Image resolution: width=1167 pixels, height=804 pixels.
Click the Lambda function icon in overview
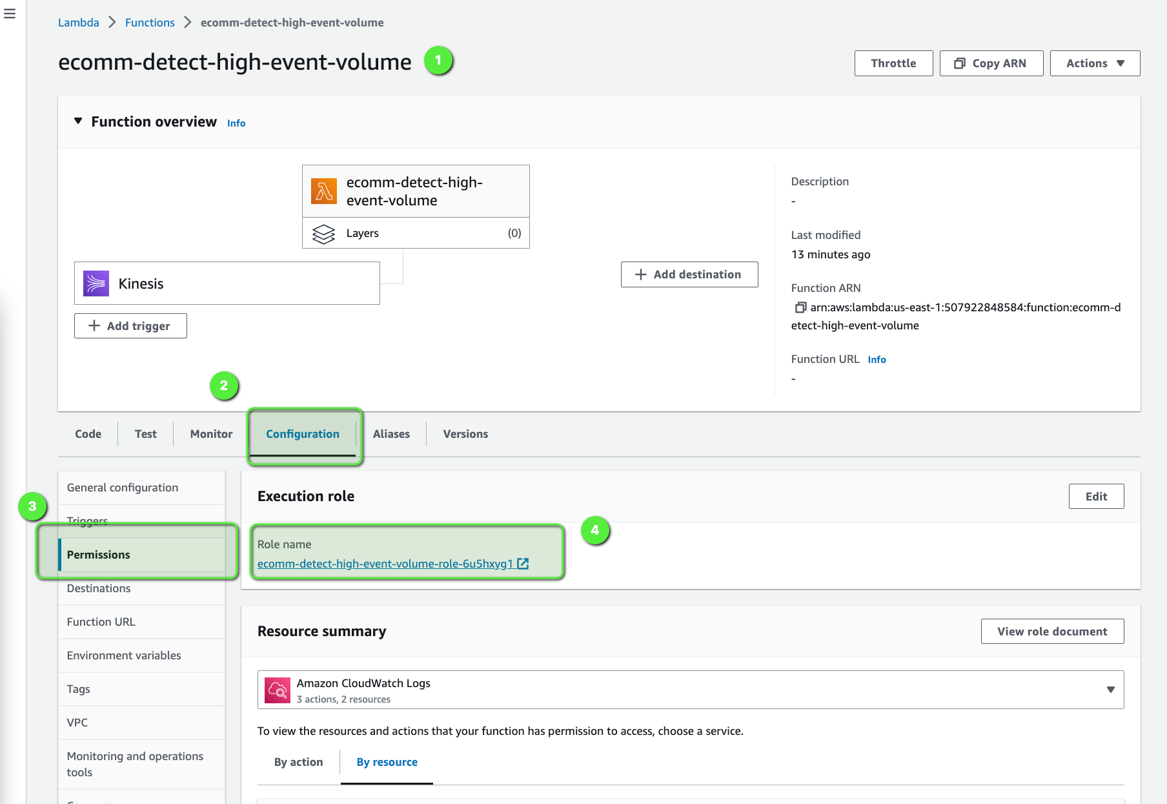tap(324, 191)
